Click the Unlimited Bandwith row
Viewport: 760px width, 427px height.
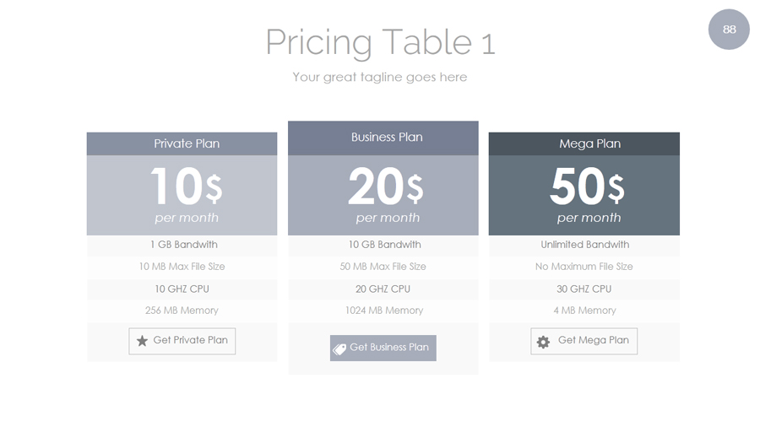point(584,245)
